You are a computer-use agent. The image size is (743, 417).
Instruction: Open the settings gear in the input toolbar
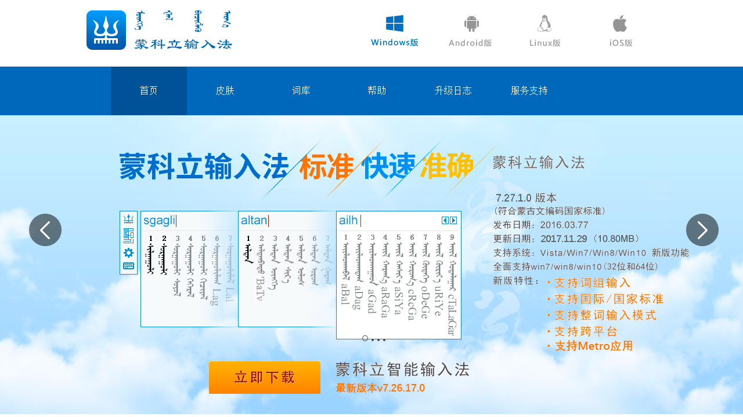(x=129, y=253)
